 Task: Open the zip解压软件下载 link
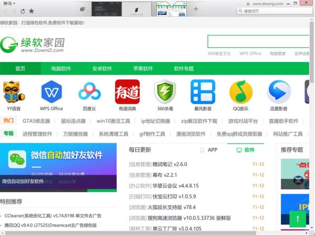click(x=199, y=121)
